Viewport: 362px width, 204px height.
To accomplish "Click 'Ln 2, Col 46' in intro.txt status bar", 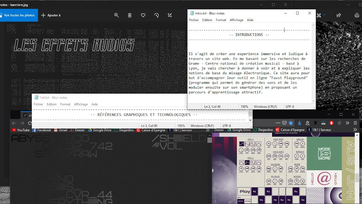I will pos(212,106).
